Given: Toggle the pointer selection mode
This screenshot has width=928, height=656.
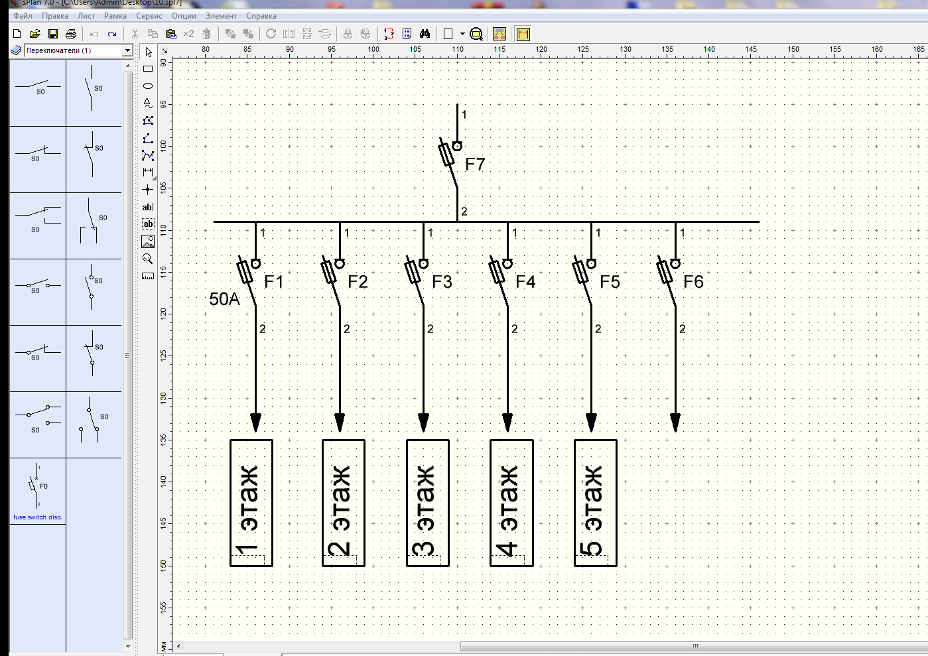Looking at the screenshot, I should coord(148,52).
